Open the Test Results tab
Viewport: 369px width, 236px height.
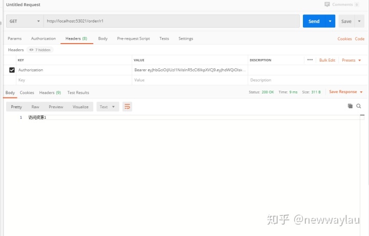tap(78, 92)
